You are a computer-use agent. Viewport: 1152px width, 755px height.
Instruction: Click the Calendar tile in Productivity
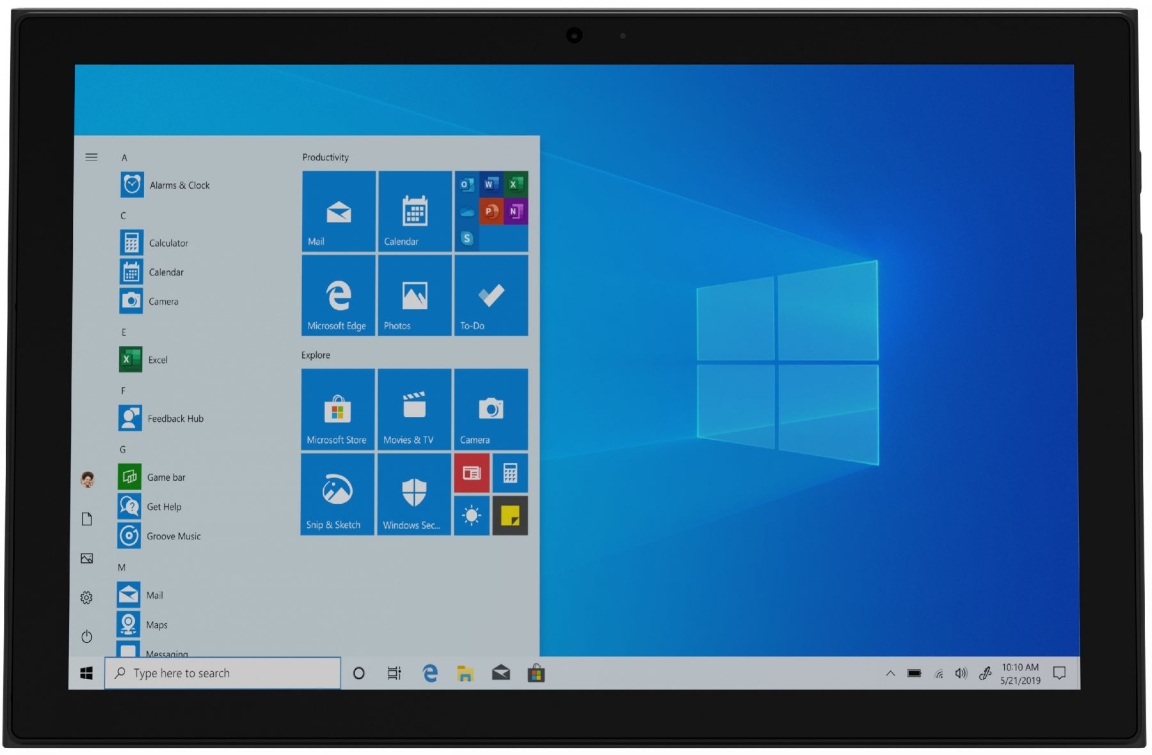[415, 211]
